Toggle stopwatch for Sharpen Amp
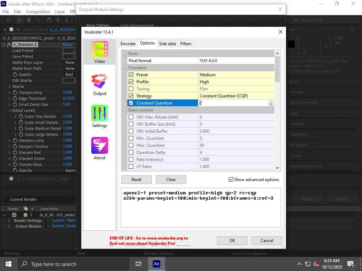 pos(15,92)
